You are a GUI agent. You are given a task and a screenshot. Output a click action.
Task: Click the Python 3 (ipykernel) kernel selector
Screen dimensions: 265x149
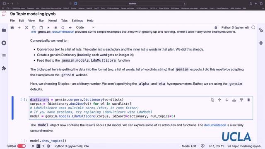pyautogui.click(x=235, y=28)
